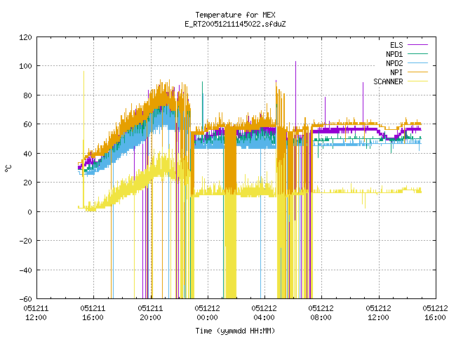449x337 pixels.
Task: Click the NPD2 legend label
Action: click(394, 63)
